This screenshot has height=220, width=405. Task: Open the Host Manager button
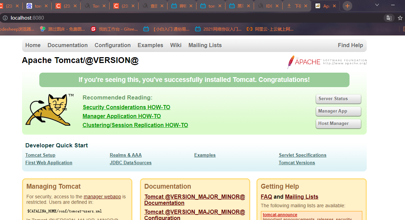tap(338, 124)
